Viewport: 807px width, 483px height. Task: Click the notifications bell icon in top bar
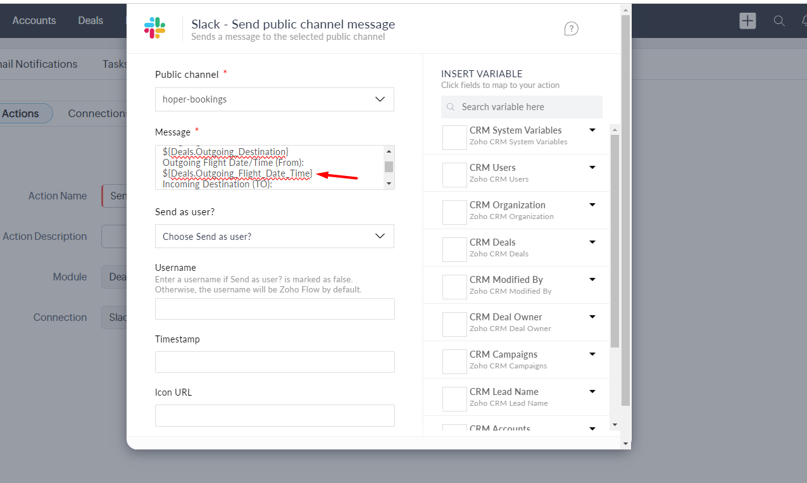tap(803, 21)
